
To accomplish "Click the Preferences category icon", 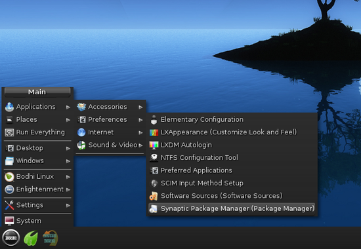I will coord(81,119).
